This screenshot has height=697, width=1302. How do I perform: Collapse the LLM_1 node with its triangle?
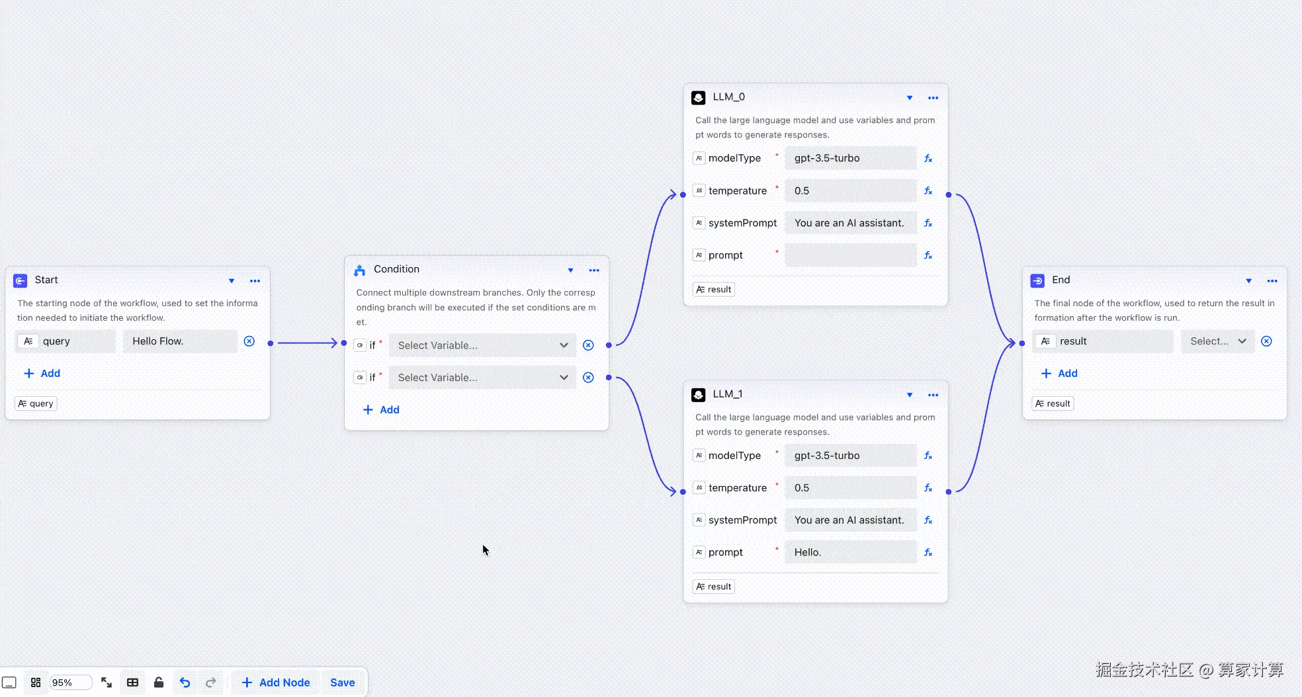coord(910,395)
